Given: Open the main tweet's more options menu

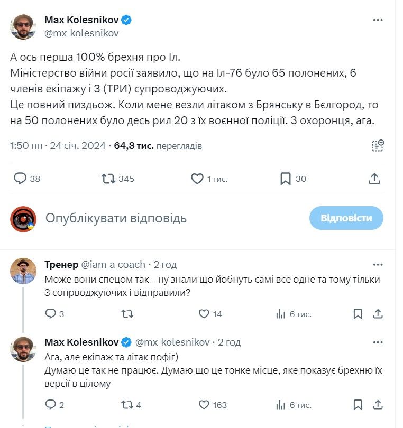Looking at the screenshot, I should click(x=378, y=20).
